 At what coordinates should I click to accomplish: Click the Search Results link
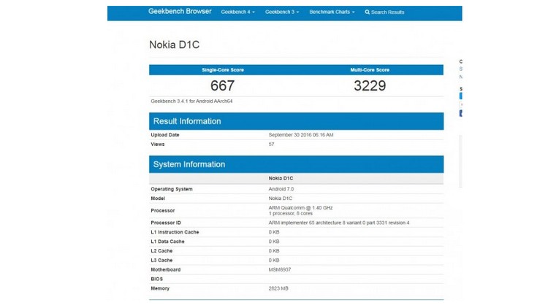[x=384, y=12]
